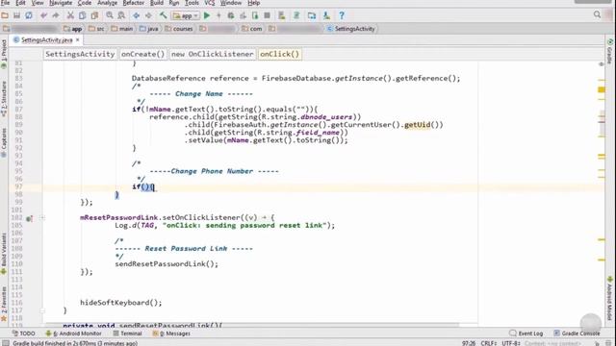Image resolution: width=616 pixels, height=346 pixels.
Task: Click the onClick() structure breadcrumb
Action: (x=279, y=54)
